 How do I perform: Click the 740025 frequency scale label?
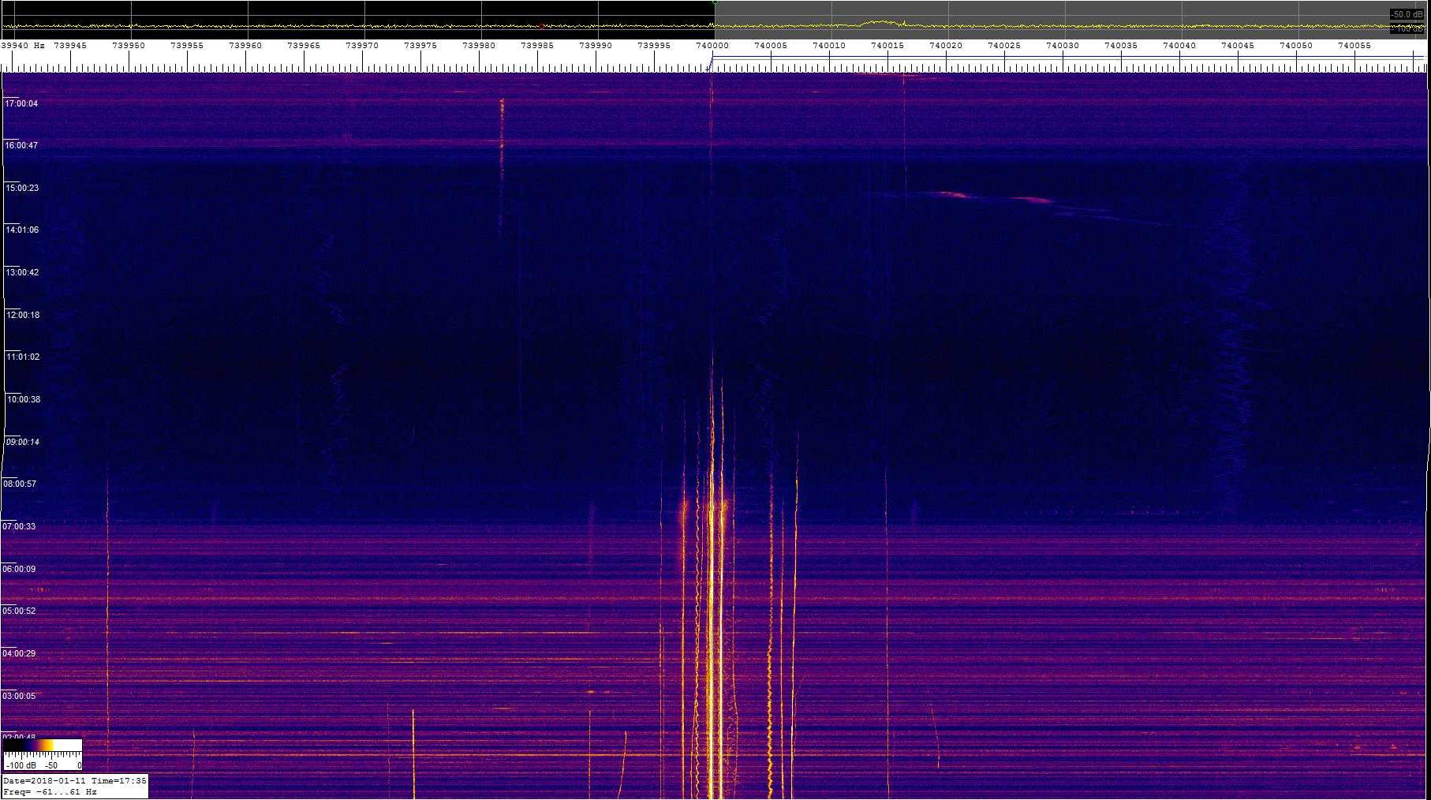1003,46
